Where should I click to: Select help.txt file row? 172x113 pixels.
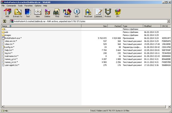pyautogui.click(x=86, y=50)
